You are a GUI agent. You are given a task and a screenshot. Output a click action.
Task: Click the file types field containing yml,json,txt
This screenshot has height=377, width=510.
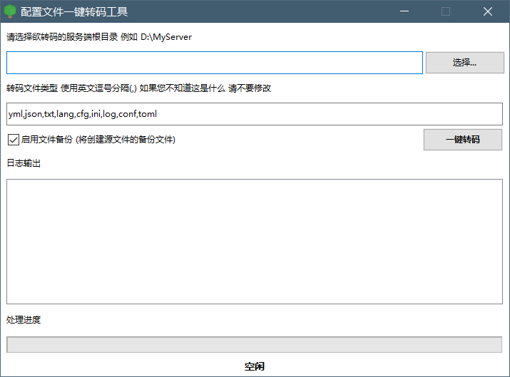coord(254,114)
